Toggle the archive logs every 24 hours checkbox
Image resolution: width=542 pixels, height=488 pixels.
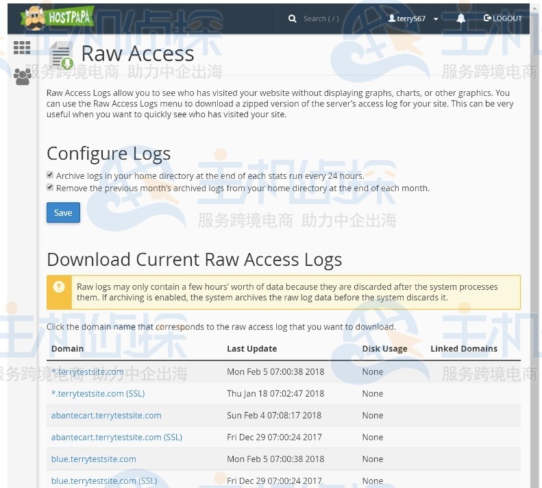click(x=50, y=175)
